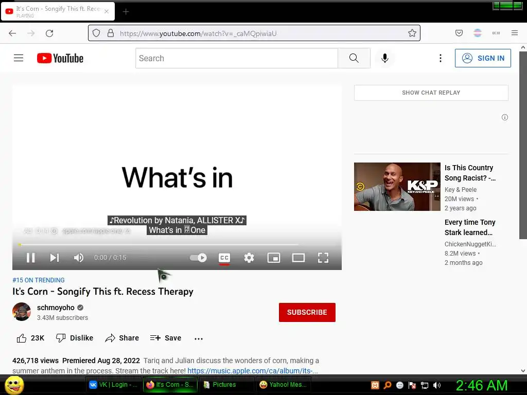
Task: Open the Pocket save icon in toolbar
Action: 459,33
